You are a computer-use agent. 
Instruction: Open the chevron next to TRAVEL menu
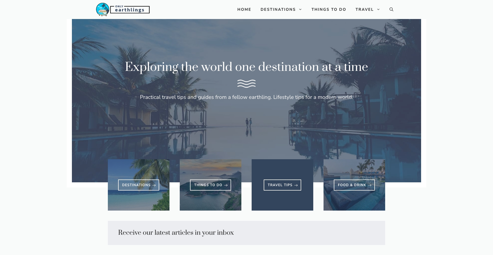pyautogui.click(x=378, y=10)
